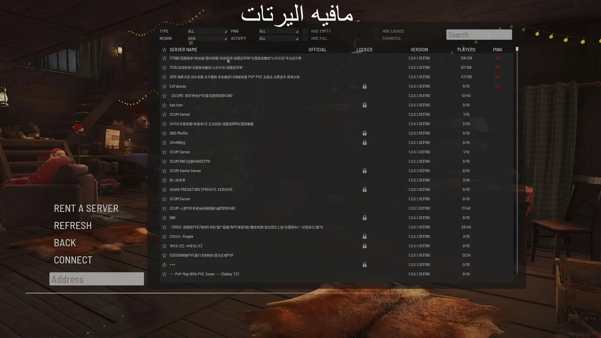Favorite the Citric's People server

(164, 237)
